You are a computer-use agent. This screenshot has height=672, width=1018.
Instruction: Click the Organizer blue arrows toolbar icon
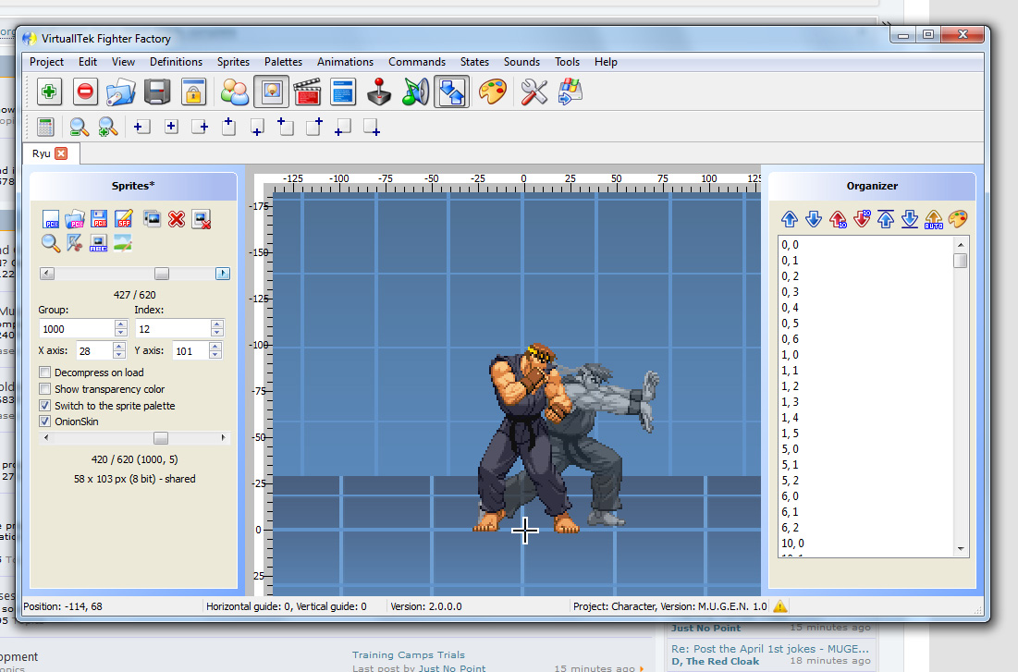point(451,92)
